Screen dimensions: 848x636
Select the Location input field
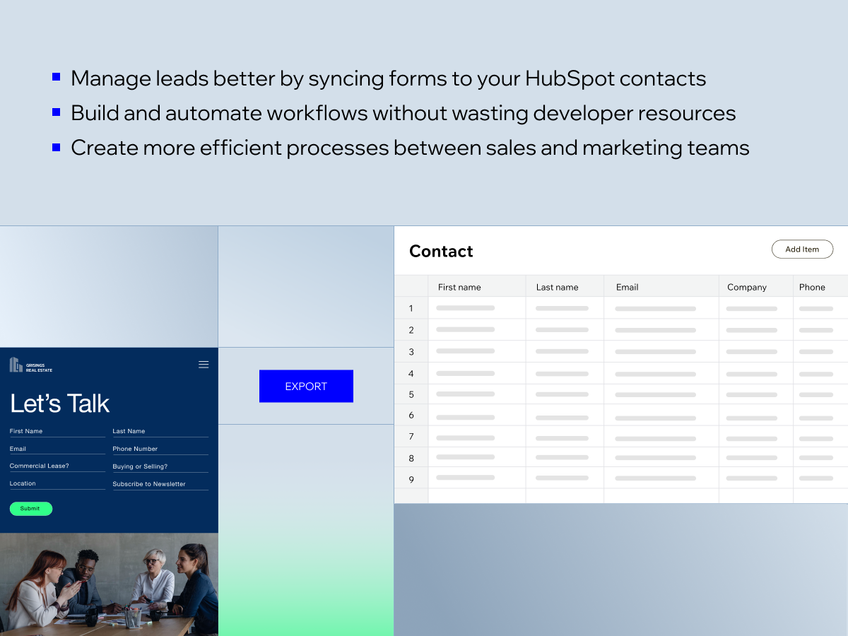click(x=57, y=484)
